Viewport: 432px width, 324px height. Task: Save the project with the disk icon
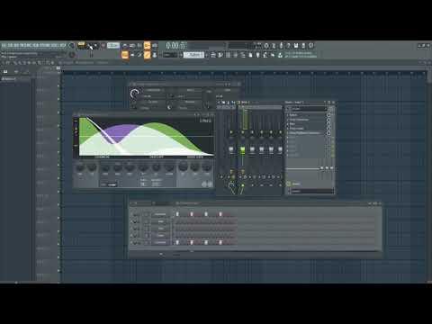coord(296,46)
